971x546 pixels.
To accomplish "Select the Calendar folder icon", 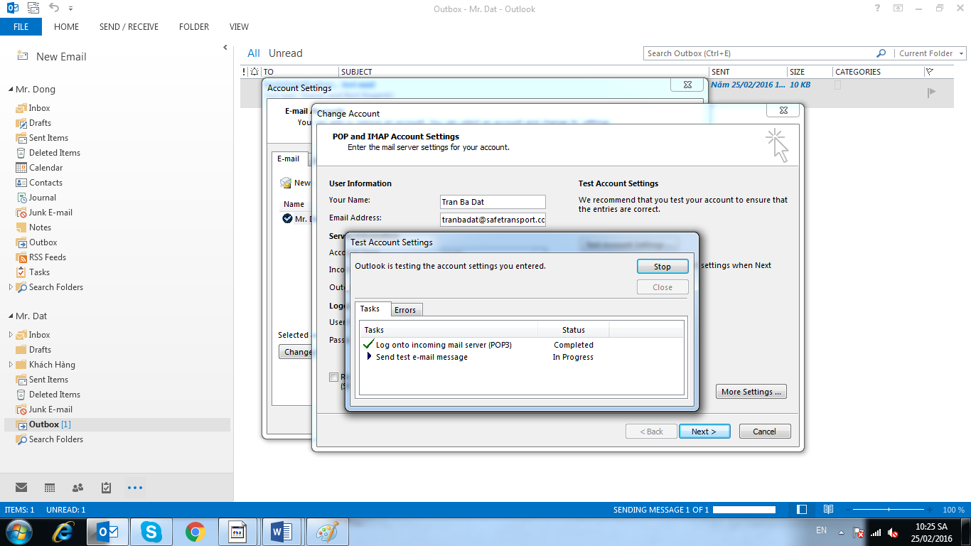I will pos(21,168).
